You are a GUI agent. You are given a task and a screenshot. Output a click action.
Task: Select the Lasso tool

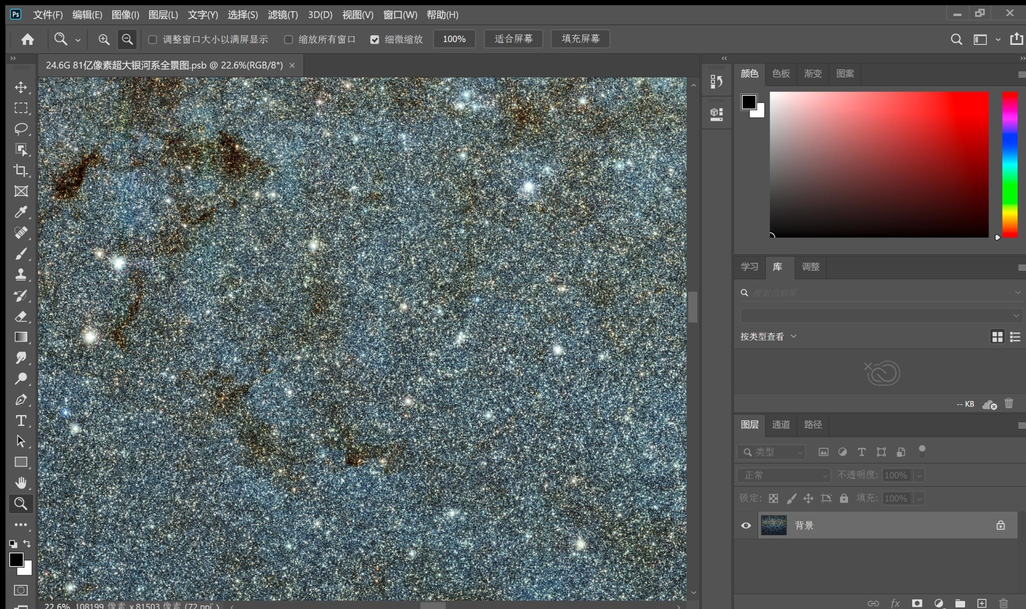coord(21,129)
